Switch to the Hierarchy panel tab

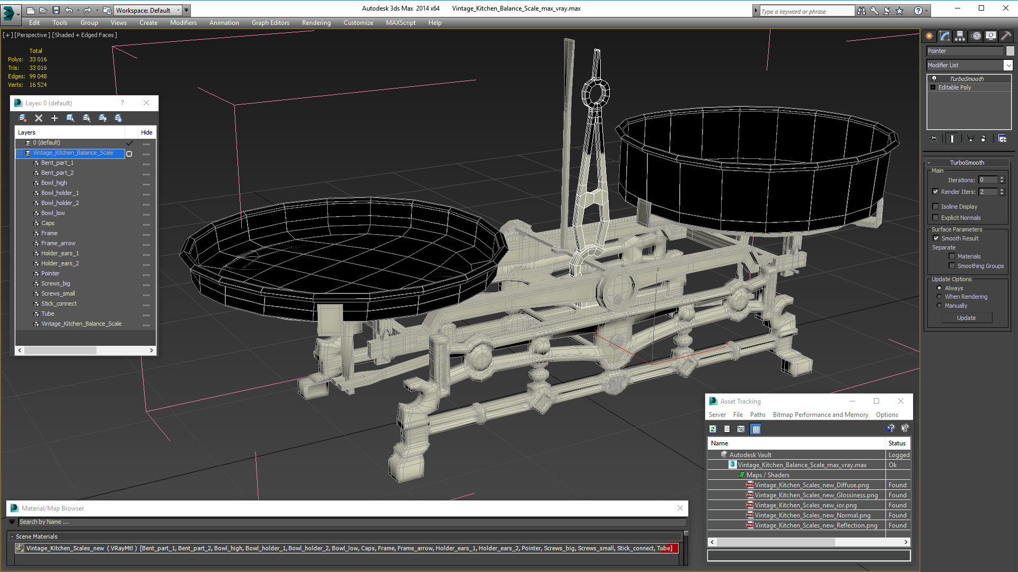coord(960,36)
